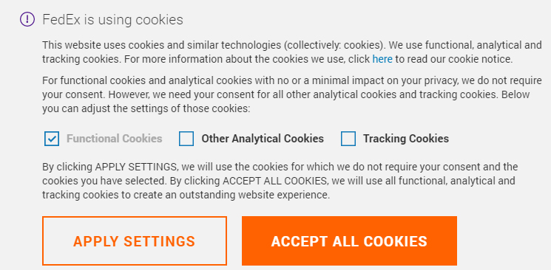Click the Tracking Cookies label text

coord(406,139)
